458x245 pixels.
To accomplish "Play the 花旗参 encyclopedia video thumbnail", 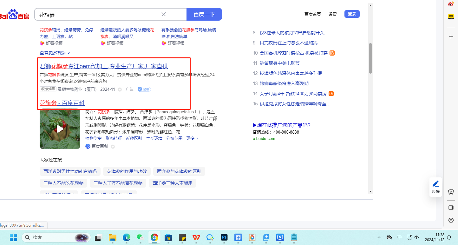I will pos(60,129).
